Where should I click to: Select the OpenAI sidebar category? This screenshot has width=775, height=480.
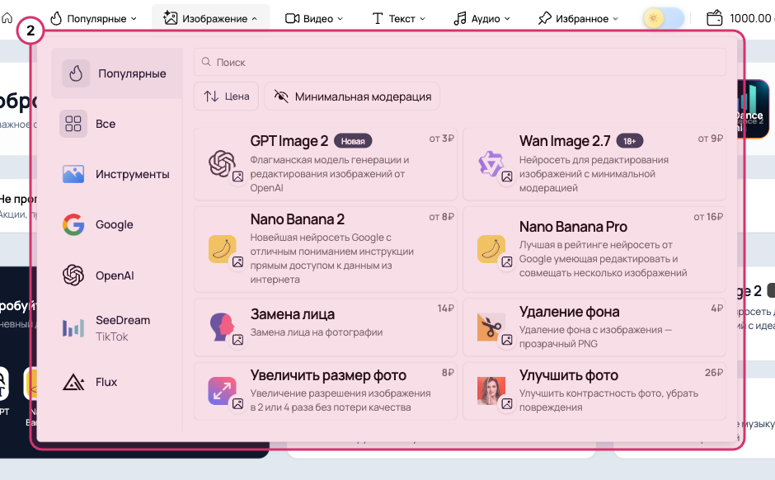click(116, 275)
